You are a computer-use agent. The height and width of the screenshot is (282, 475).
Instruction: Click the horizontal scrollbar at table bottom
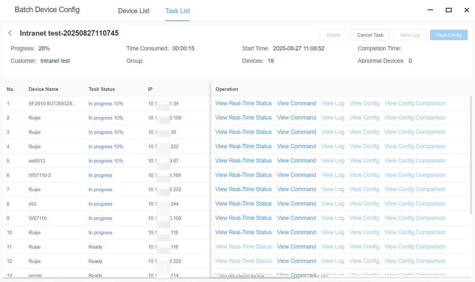tap(151, 278)
